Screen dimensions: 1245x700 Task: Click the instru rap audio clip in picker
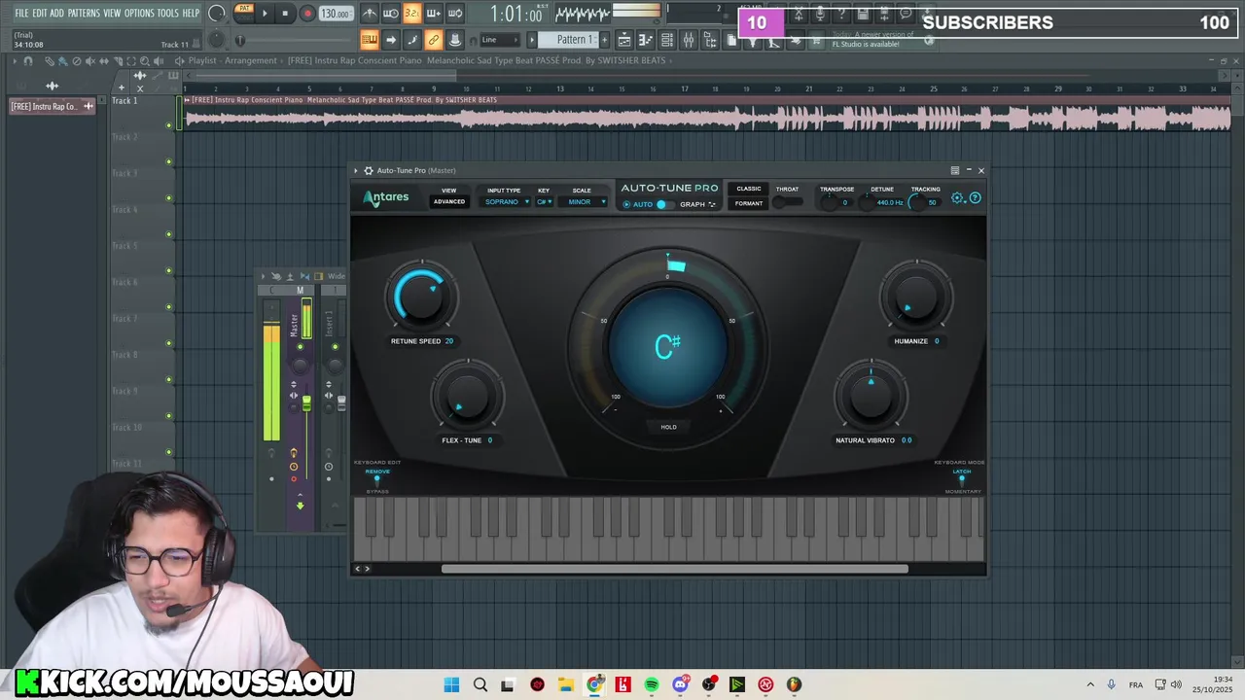[53, 106]
